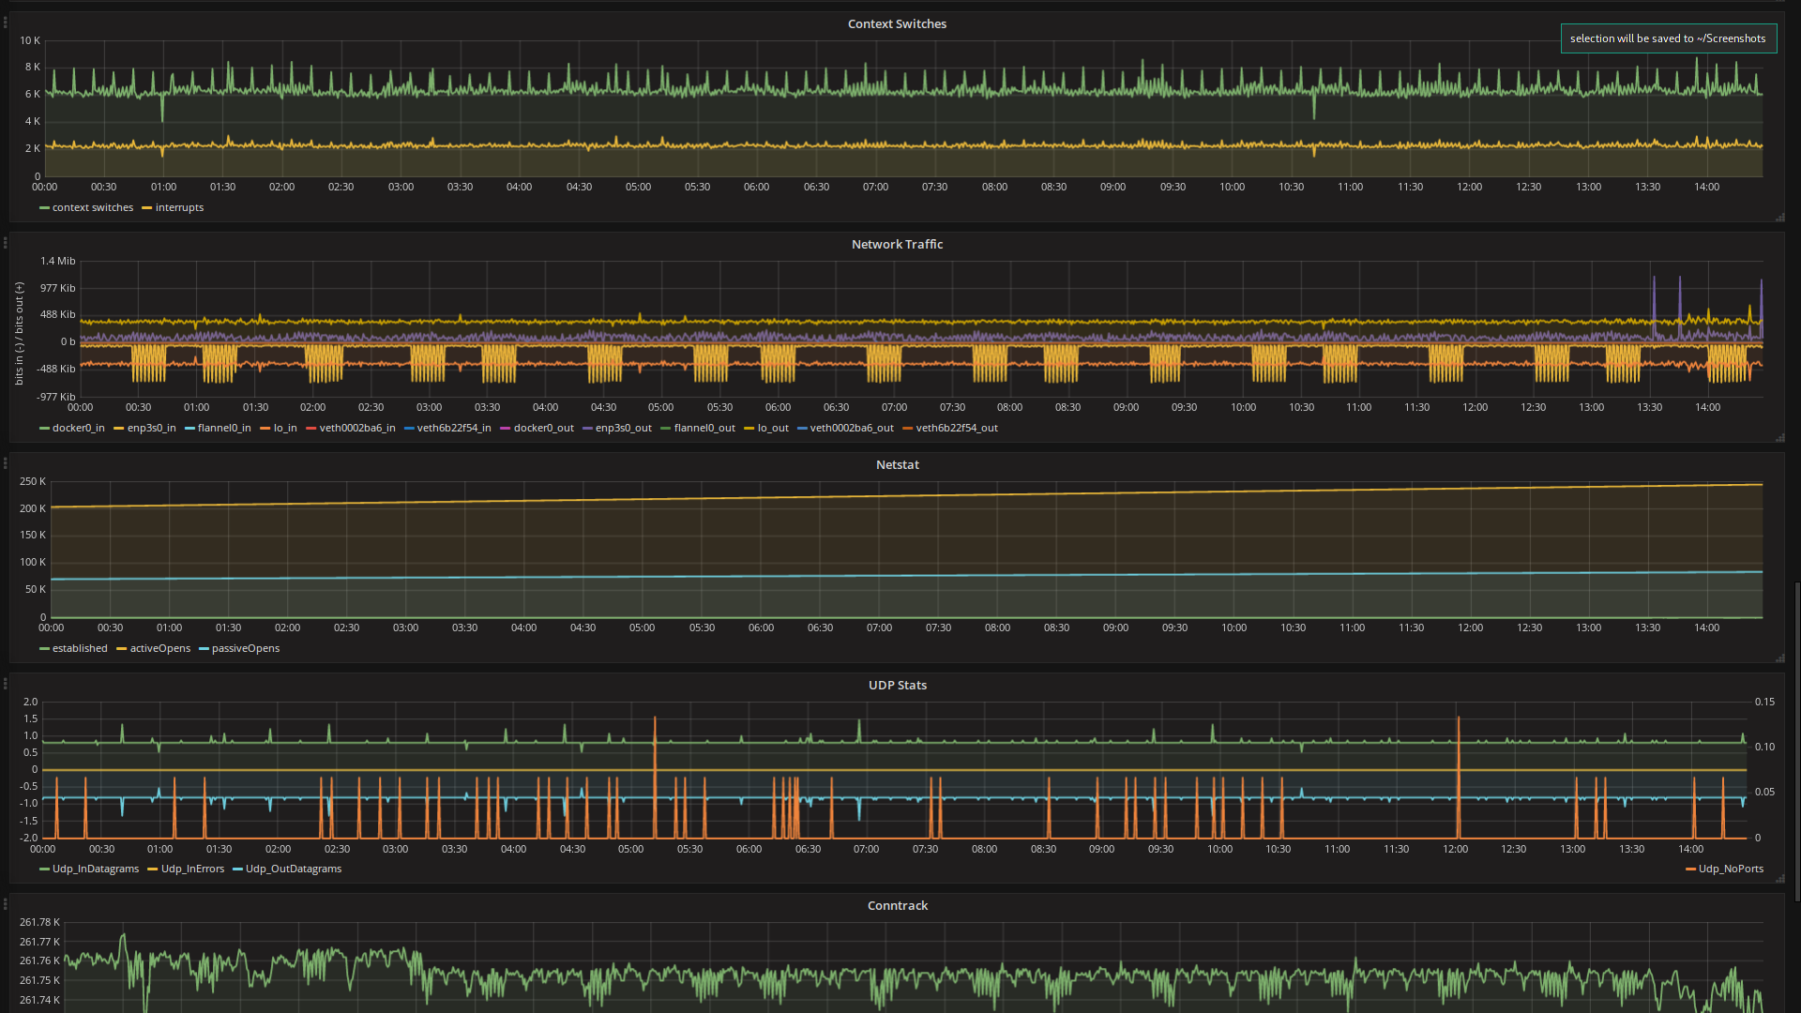
Task: Click the activeOpens legend color swatch
Action: coord(122,649)
